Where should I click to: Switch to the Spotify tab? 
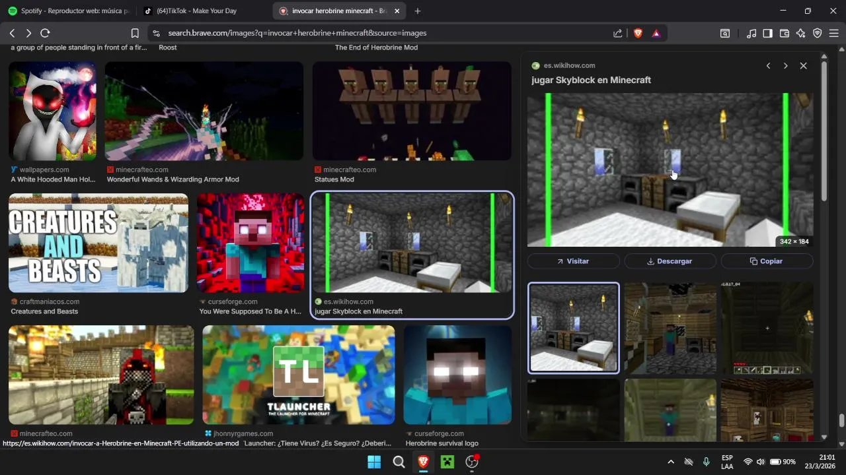[69, 11]
